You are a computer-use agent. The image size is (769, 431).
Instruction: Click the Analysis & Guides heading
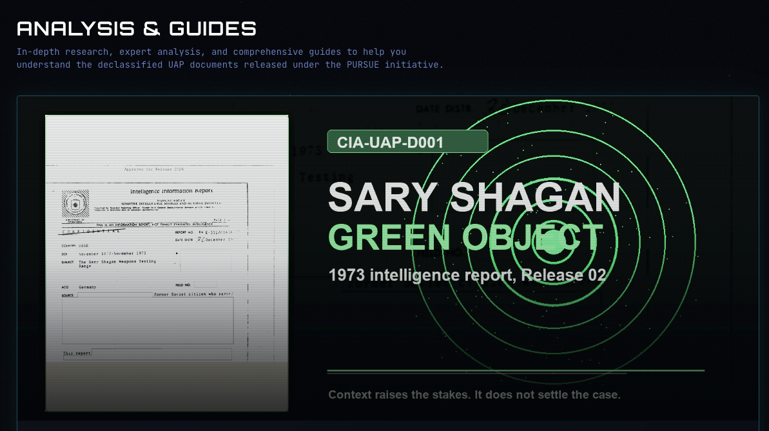point(137,28)
